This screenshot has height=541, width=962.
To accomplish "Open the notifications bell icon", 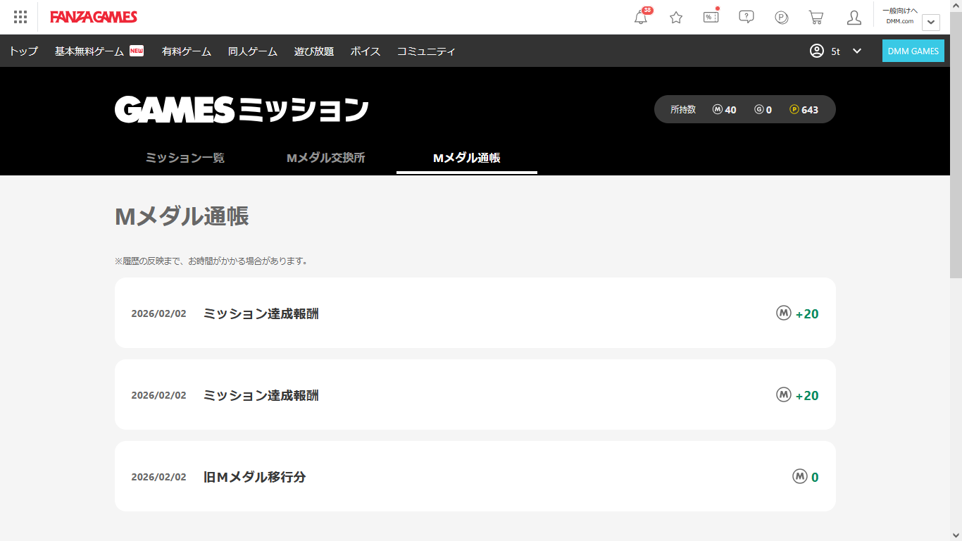I will coord(641,18).
